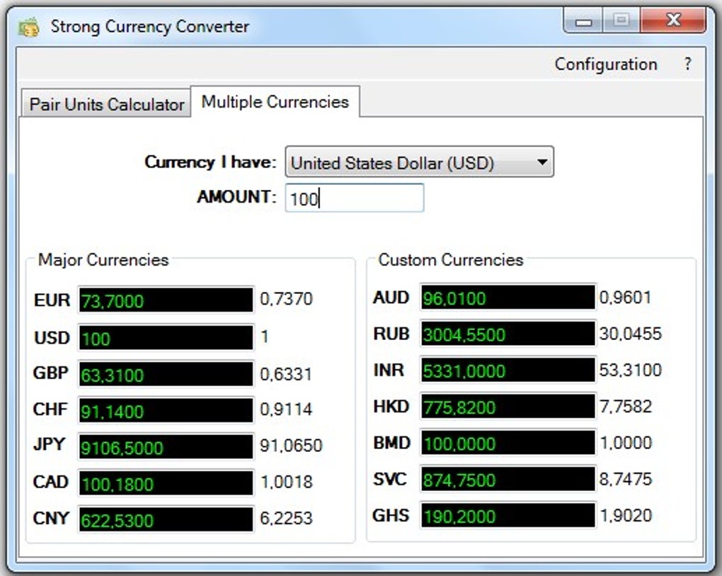Click the AMOUNT input field
Image resolution: width=722 pixels, height=576 pixels.
point(354,198)
